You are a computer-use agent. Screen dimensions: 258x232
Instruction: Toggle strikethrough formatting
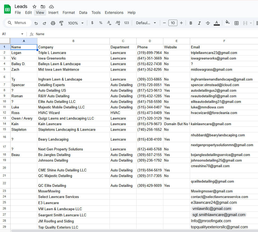pyautogui.click(x=208, y=23)
